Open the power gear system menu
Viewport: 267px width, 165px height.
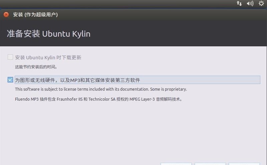pyautogui.click(x=261, y=3)
